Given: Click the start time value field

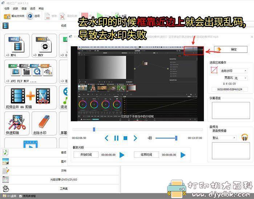Looking at the screenshot, I should [x=108, y=155].
